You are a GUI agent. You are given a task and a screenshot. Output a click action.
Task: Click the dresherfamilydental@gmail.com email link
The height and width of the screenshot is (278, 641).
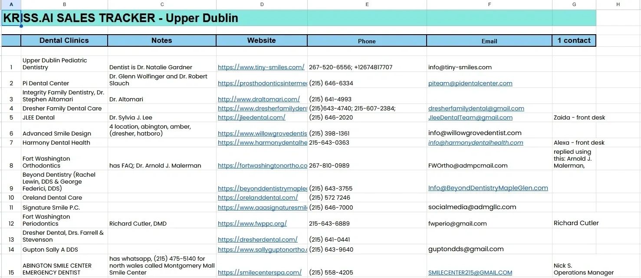coord(476,109)
